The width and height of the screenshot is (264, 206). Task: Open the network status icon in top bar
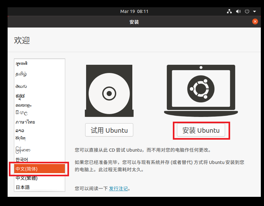pyautogui.click(x=229, y=11)
